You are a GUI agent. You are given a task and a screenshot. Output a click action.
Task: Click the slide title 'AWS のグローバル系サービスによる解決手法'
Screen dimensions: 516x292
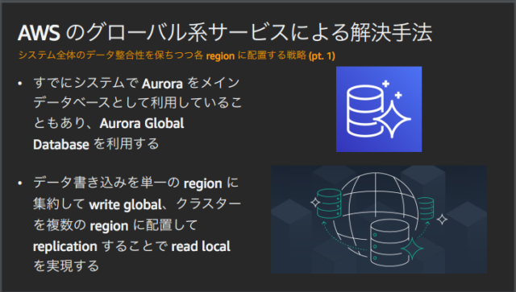(x=225, y=33)
